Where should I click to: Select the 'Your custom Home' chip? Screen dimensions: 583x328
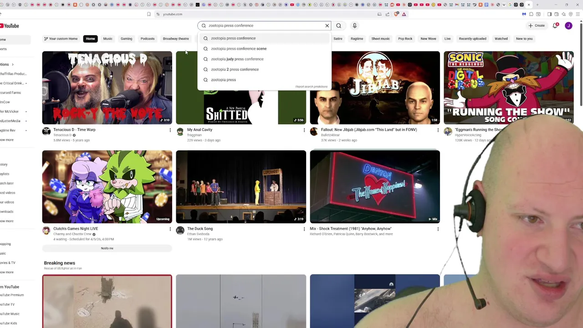pyautogui.click(x=61, y=39)
